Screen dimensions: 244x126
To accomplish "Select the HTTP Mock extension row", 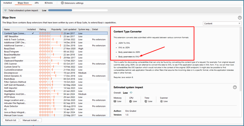I will [x=55, y=97].
